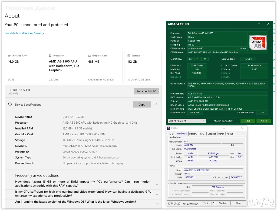Click the Rename this PC button
Image resolution: width=277 pixels, height=210 pixels.
[x=146, y=91]
